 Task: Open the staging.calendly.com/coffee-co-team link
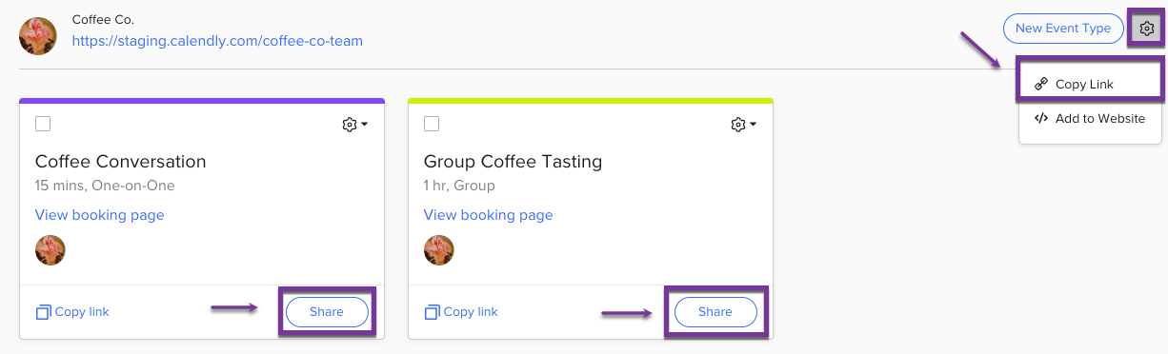point(217,41)
